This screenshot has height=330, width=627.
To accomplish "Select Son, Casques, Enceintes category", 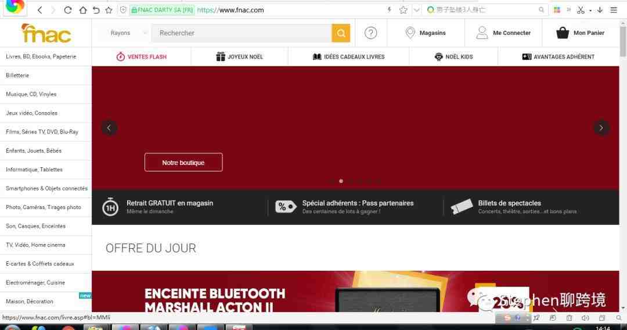I will [x=46, y=226].
